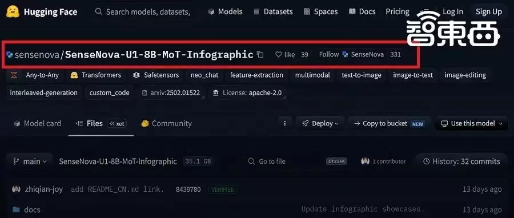Select the neo_chat tag
The width and height of the screenshot is (514, 218).
(x=204, y=75)
